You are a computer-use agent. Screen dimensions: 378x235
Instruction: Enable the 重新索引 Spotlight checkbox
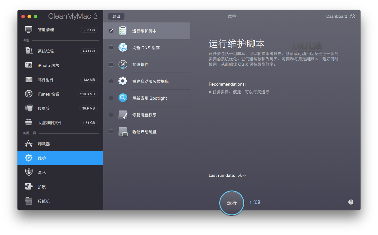coord(111,98)
